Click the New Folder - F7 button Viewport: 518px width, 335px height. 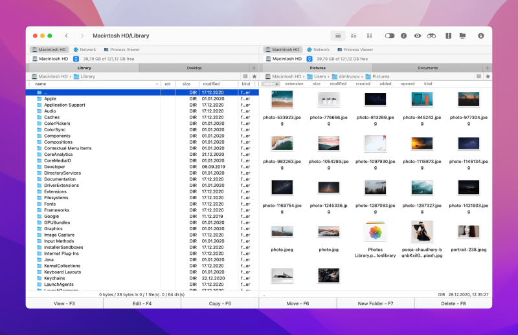[x=376, y=303]
